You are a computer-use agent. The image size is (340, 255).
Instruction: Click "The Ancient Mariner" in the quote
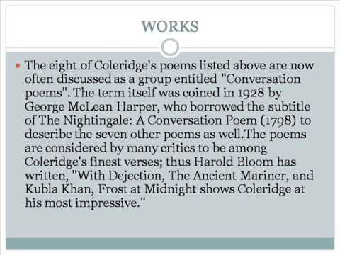tap(229, 176)
